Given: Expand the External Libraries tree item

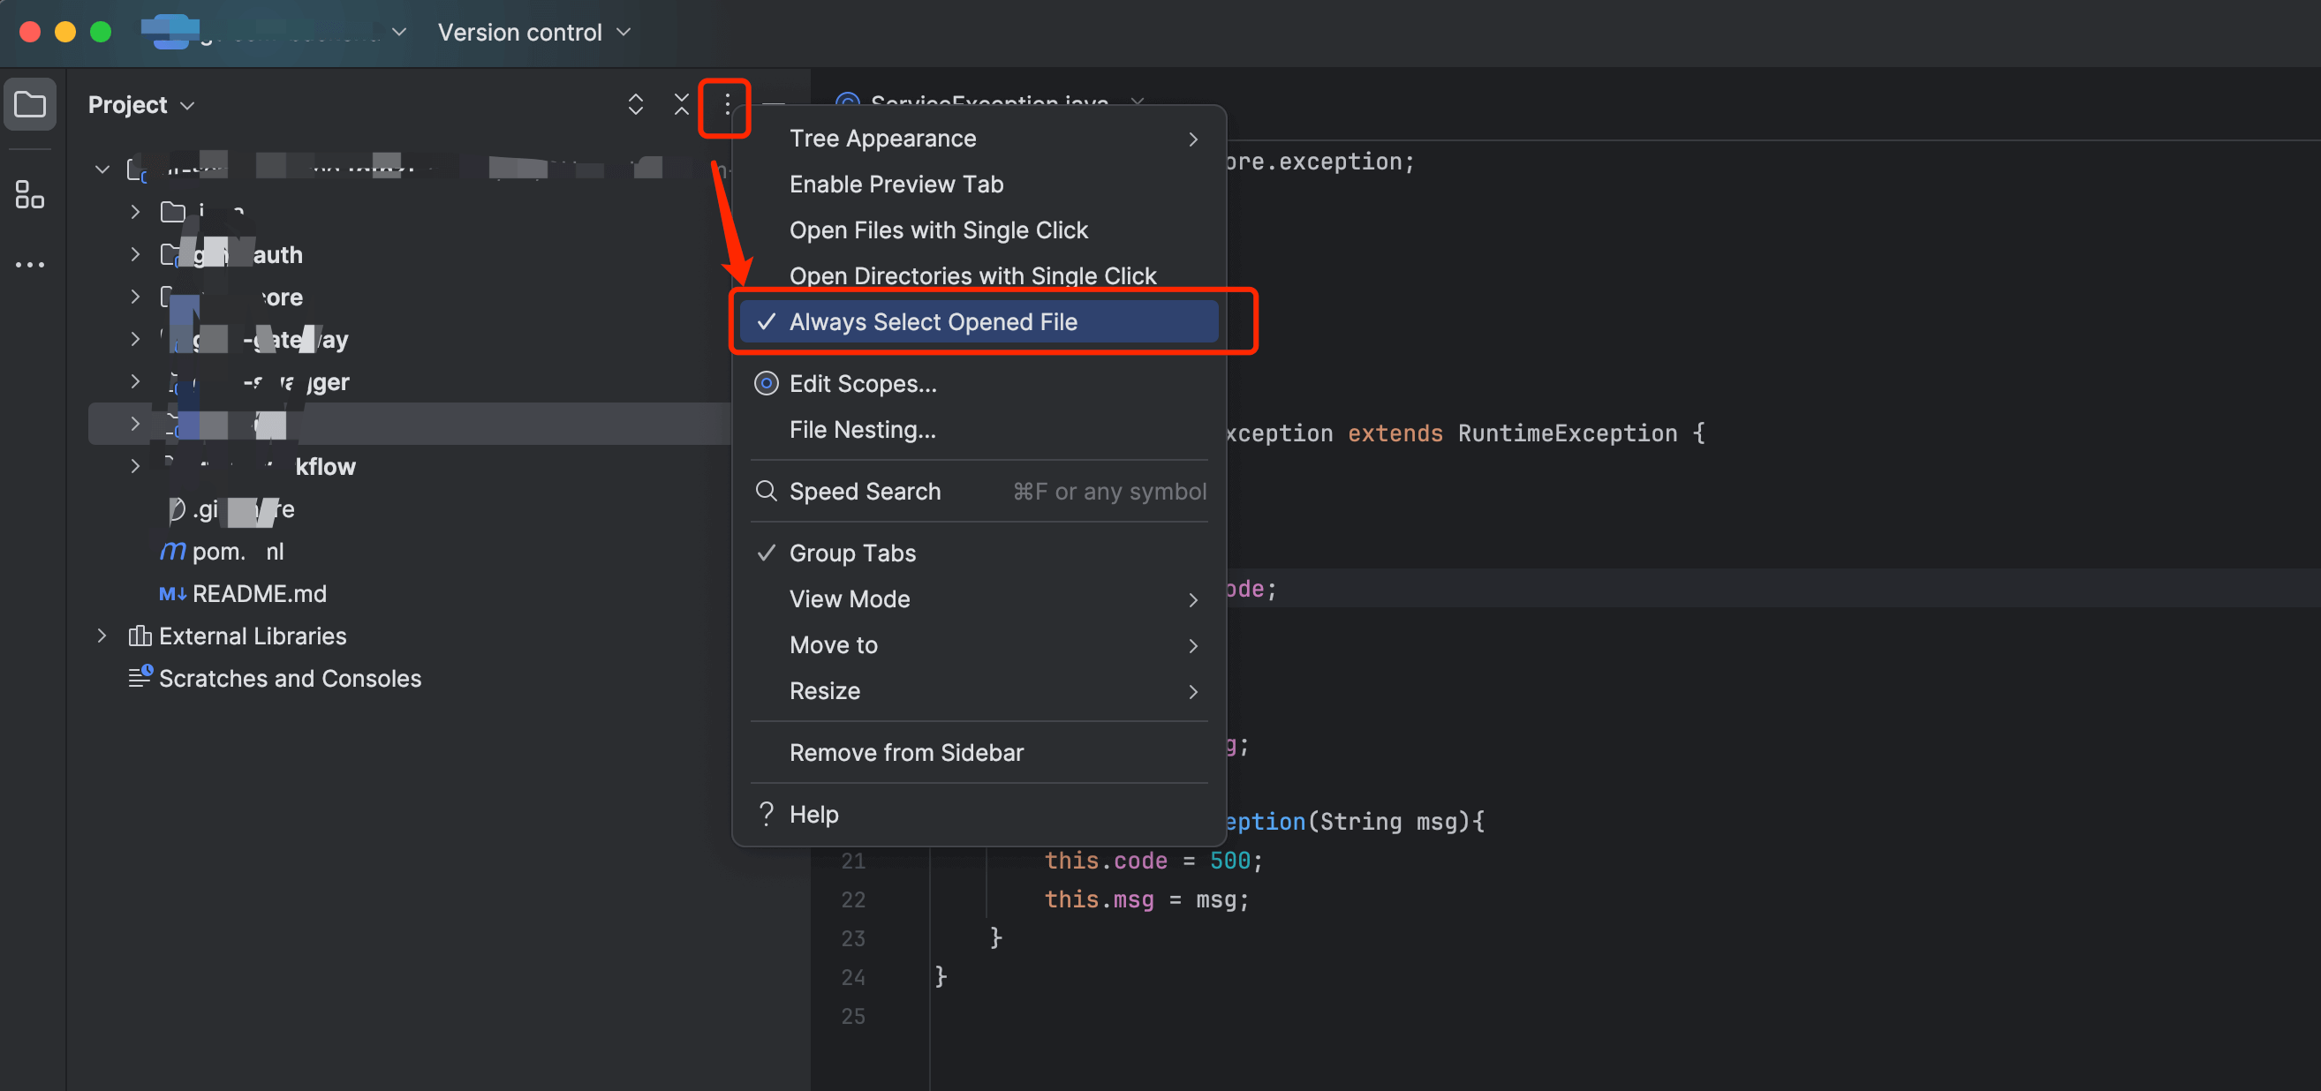Looking at the screenshot, I should click(x=99, y=635).
